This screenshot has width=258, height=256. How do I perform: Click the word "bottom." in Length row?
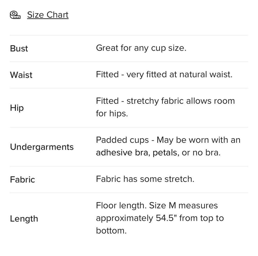111,230
